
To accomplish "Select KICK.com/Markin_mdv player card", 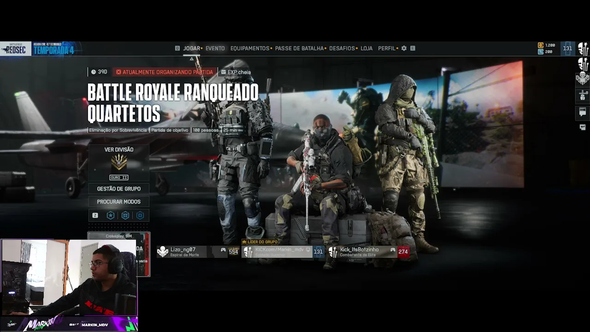I will point(283,251).
